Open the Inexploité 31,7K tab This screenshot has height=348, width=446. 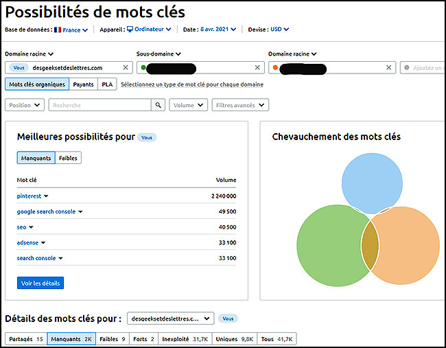point(185,339)
